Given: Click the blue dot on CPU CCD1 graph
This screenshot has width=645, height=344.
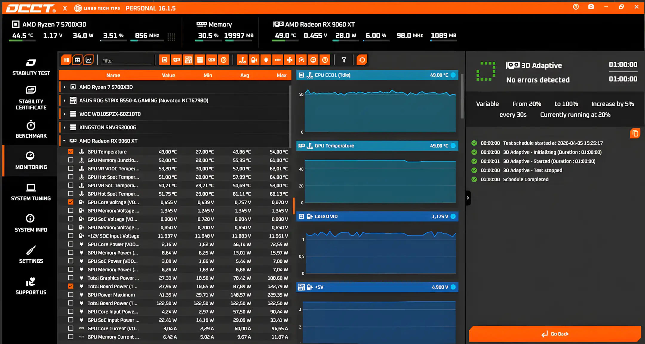Looking at the screenshot, I should 453,75.
